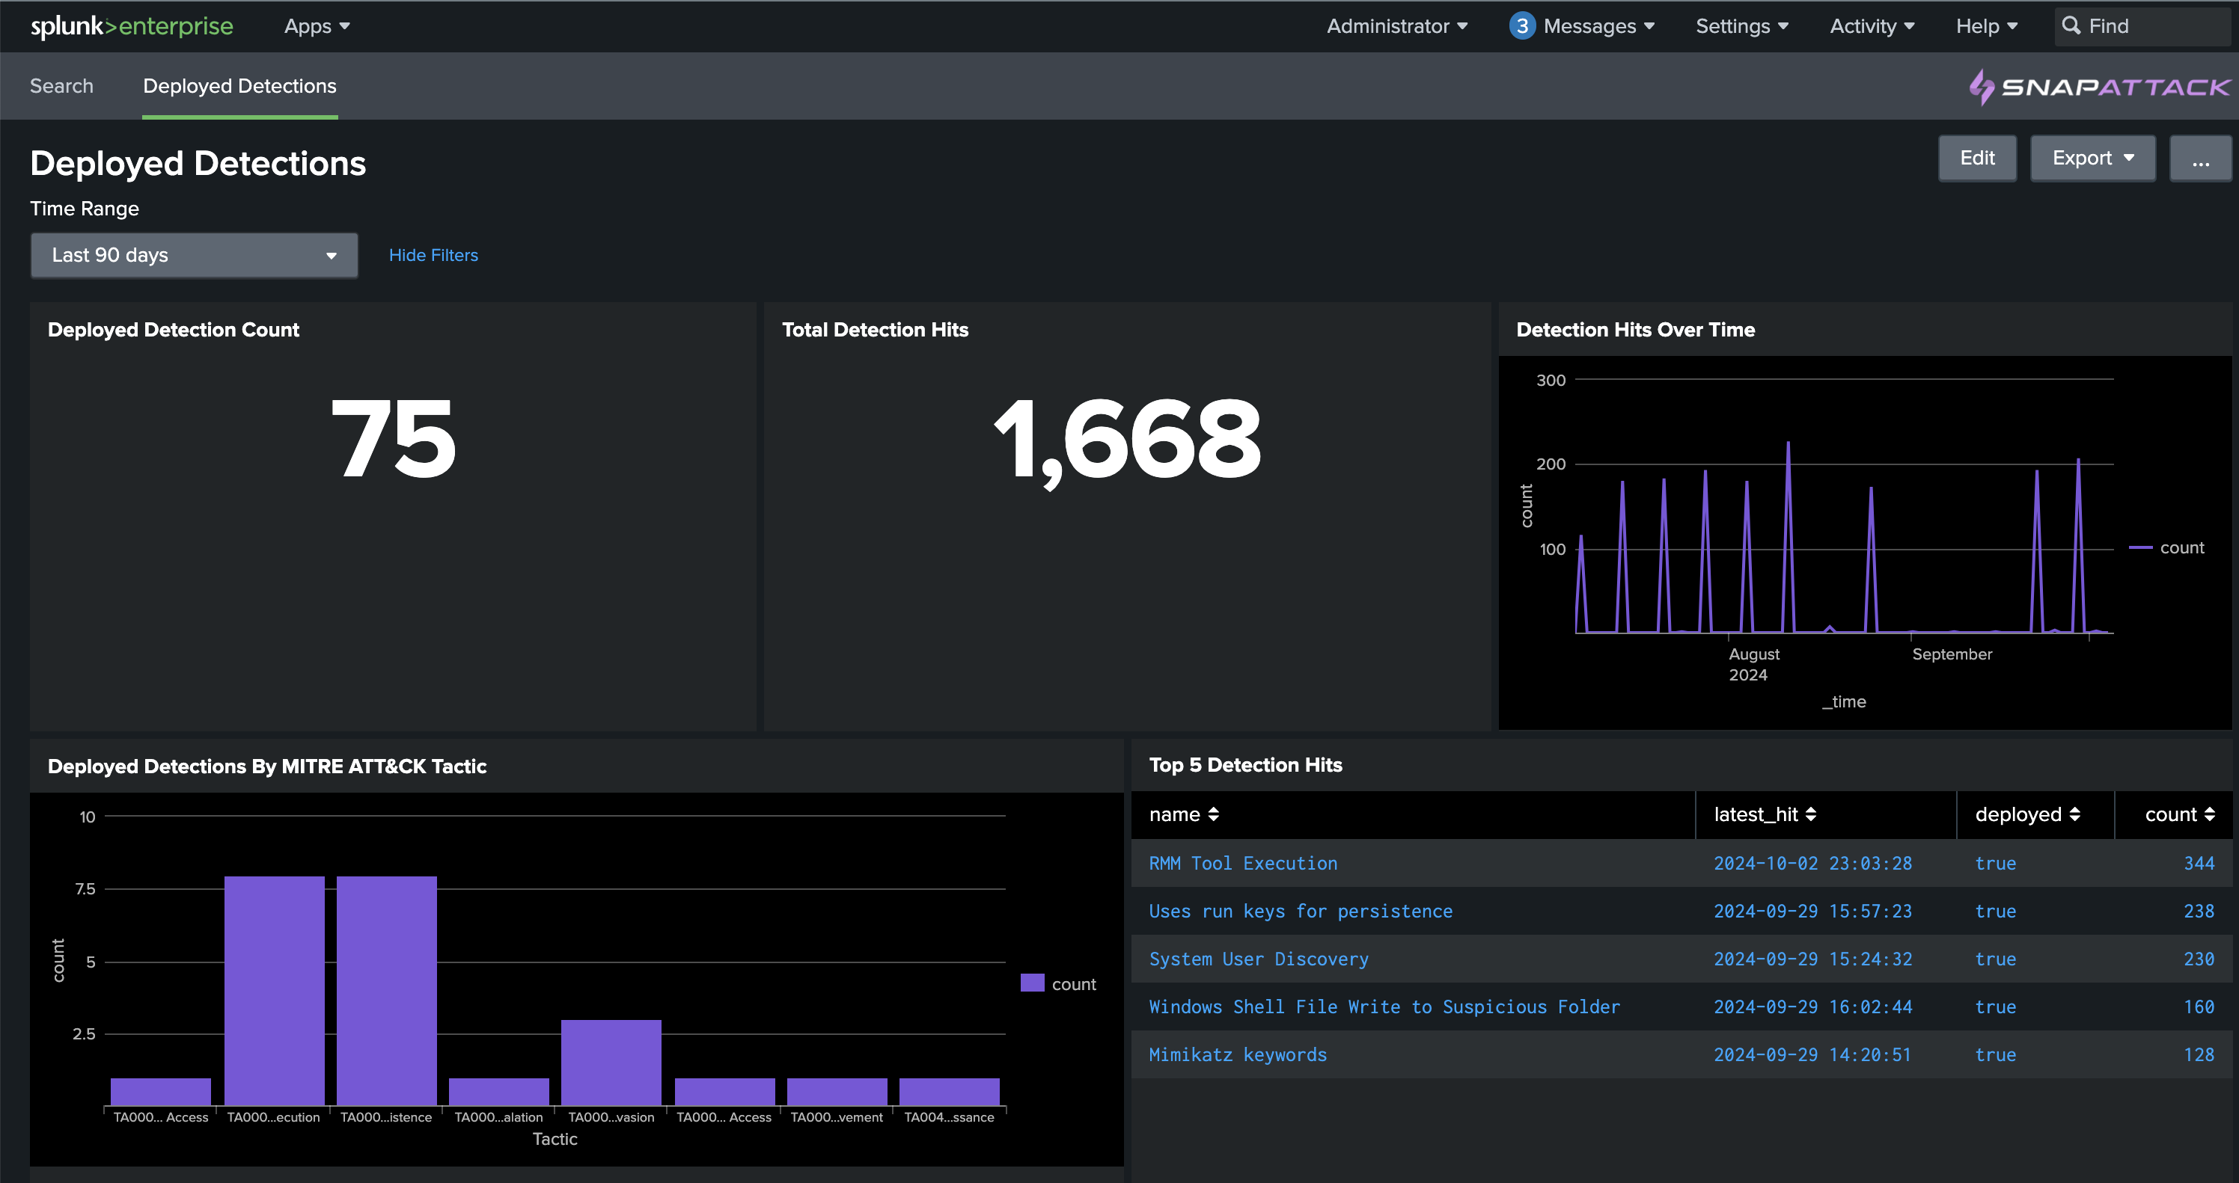Click latest_hit 2024-10-02 23:03:28 cell

1812,864
